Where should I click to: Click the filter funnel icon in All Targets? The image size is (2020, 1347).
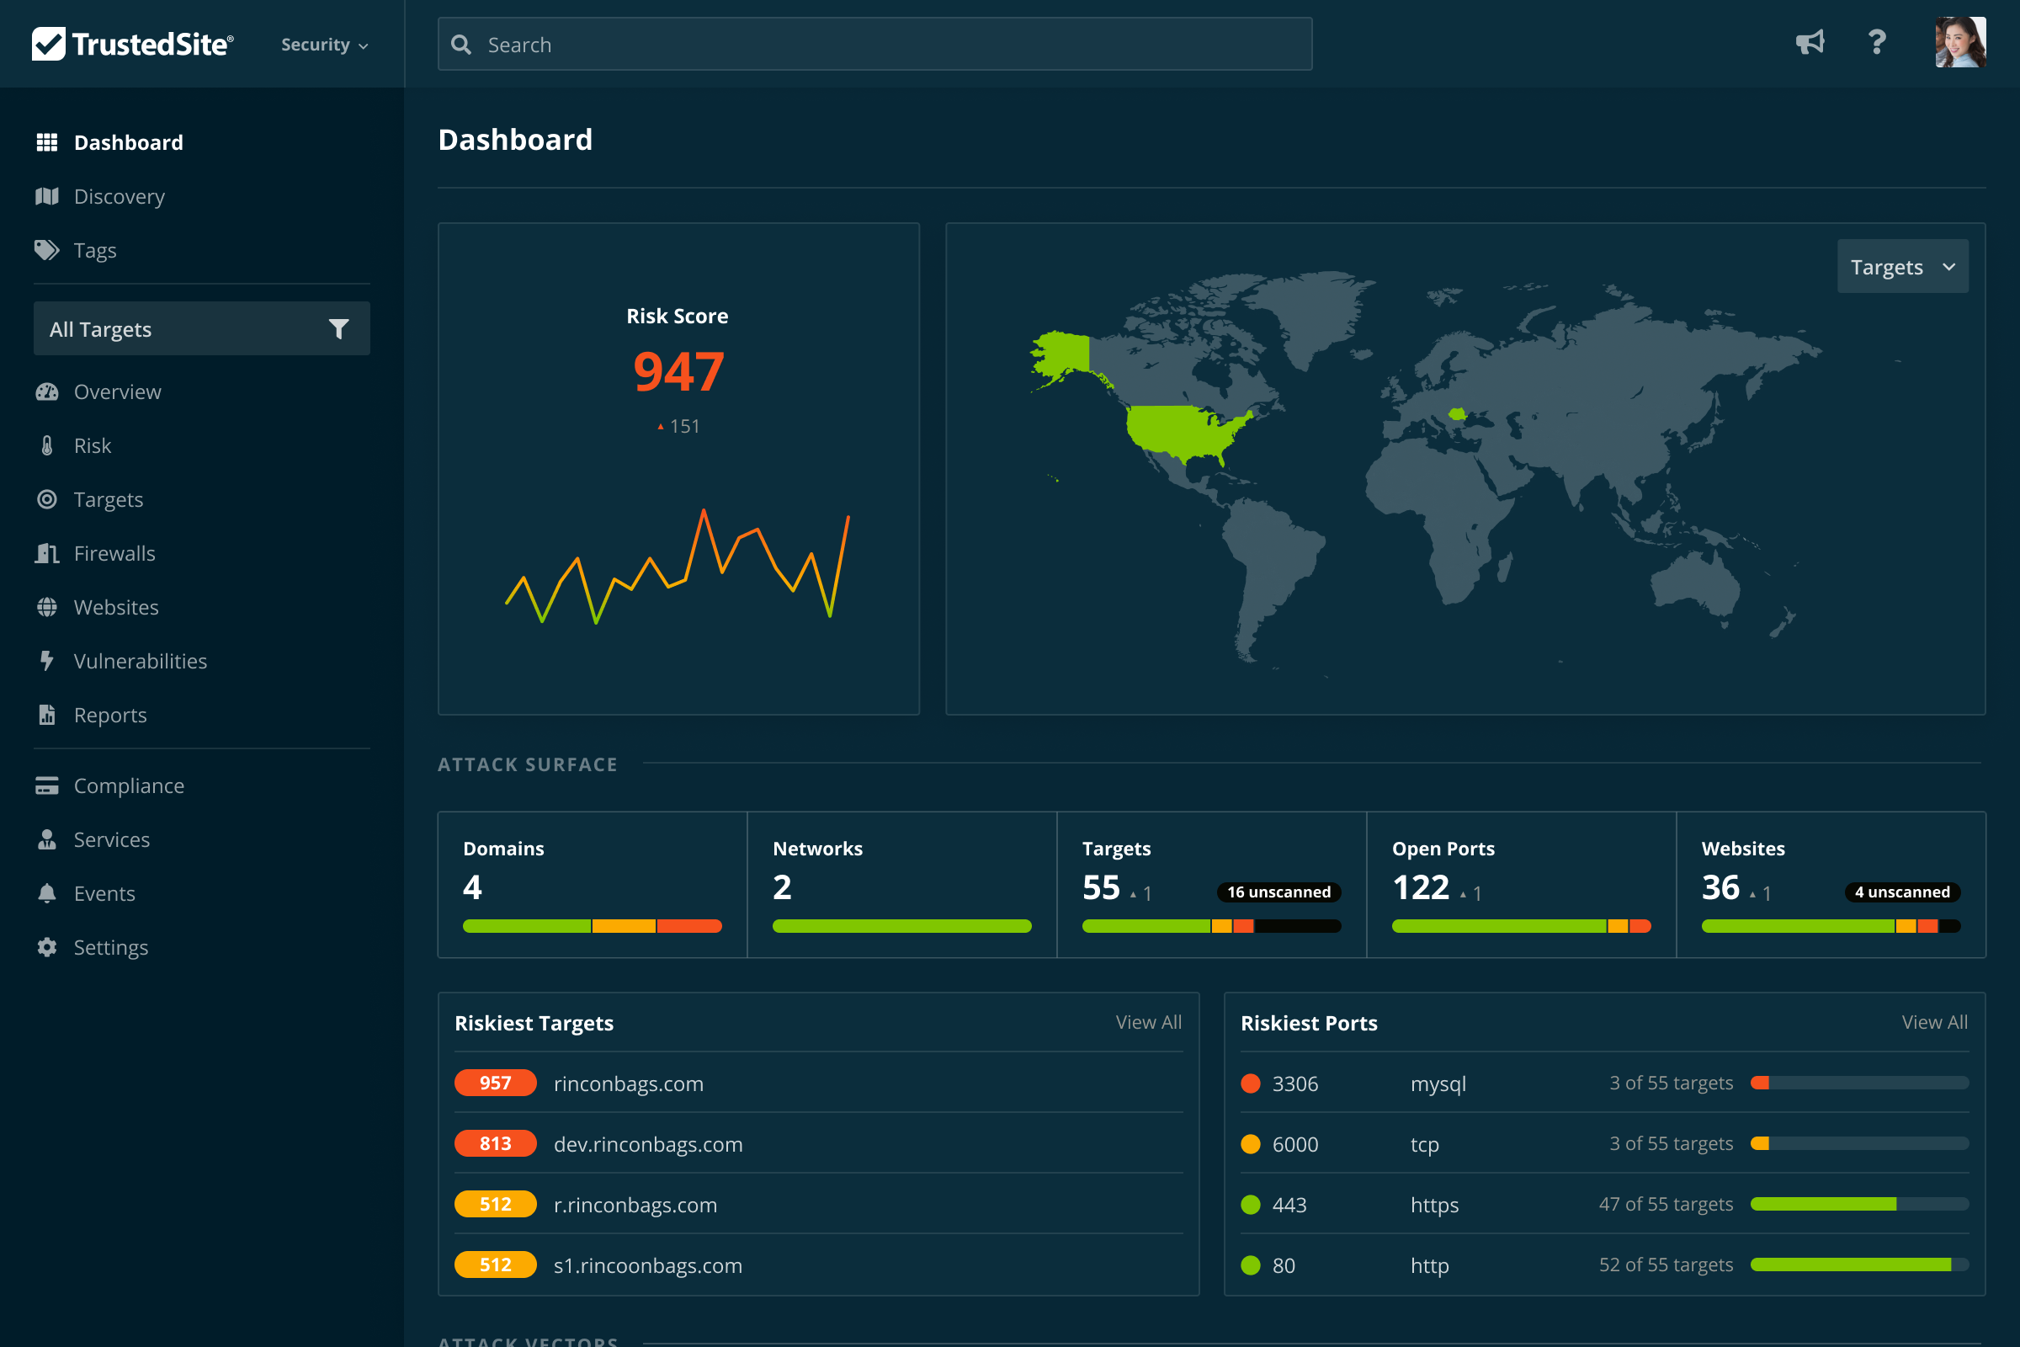pyautogui.click(x=338, y=329)
